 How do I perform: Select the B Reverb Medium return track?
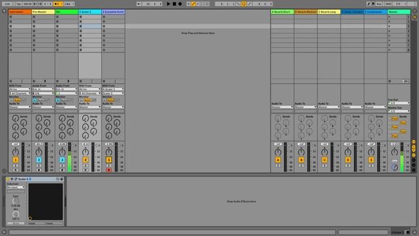pyautogui.click(x=306, y=12)
